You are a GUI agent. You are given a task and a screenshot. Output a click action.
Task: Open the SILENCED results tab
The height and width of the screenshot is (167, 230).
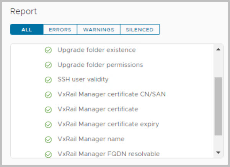pyautogui.click(x=140, y=29)
